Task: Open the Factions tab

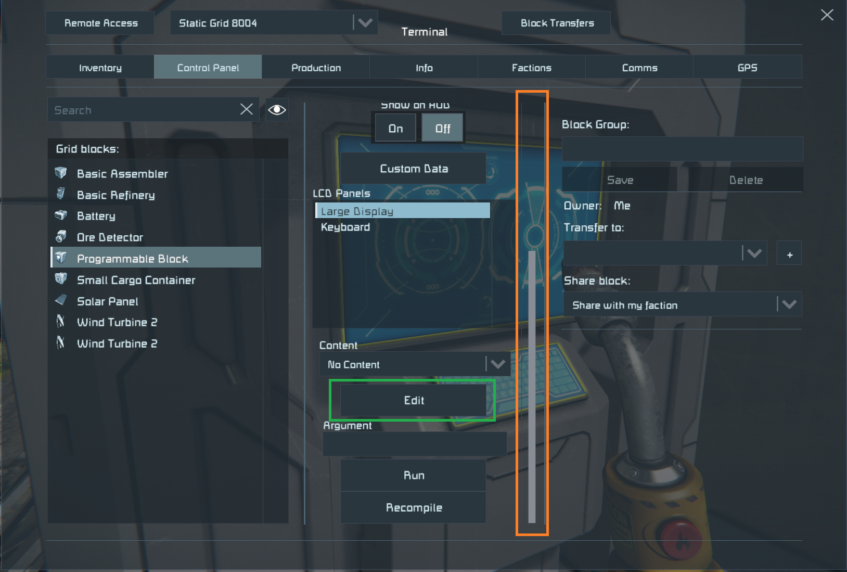Action: 531,68
